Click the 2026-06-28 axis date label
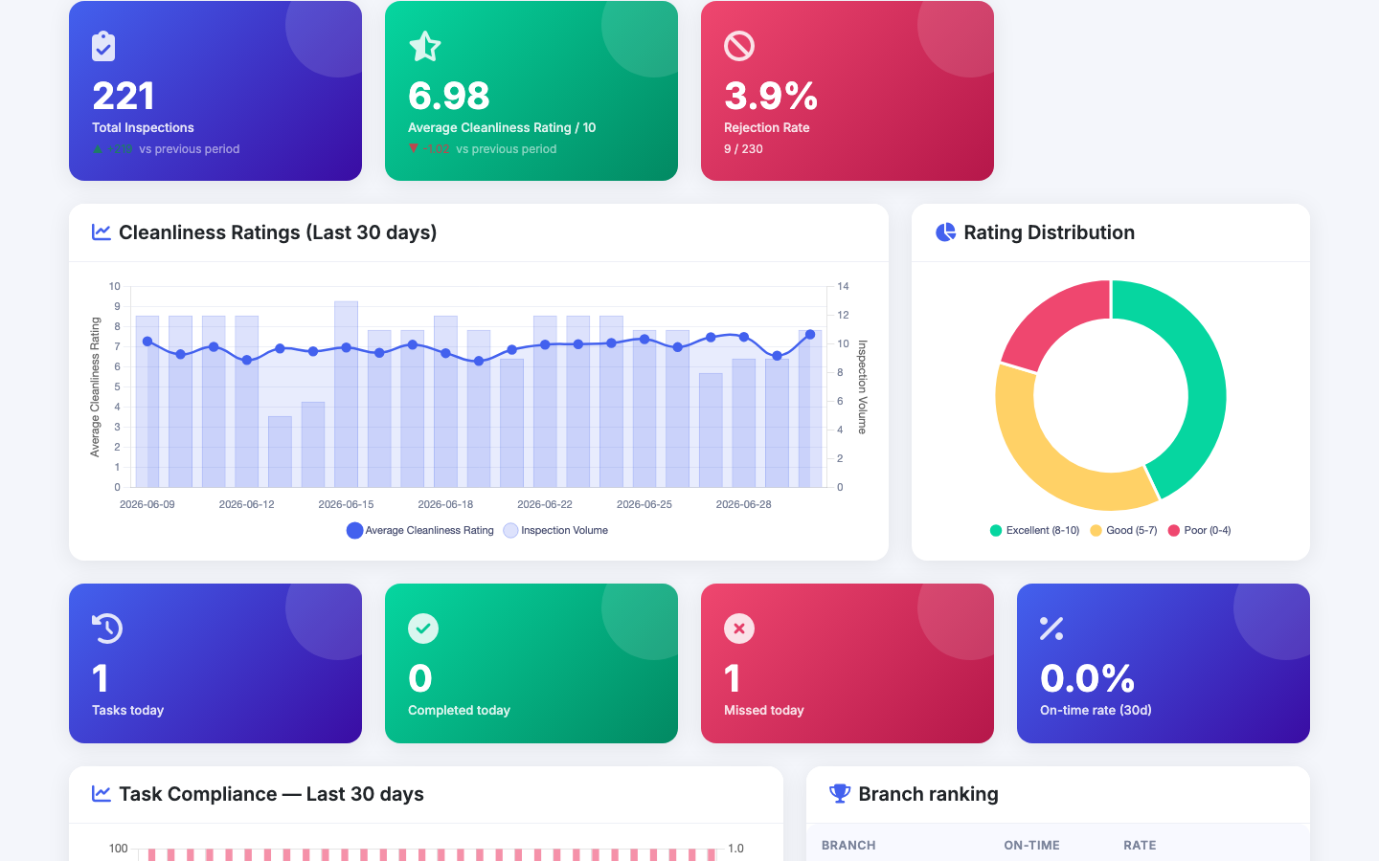The height and width of the screenshot is (861, 1379). [743, 504]
